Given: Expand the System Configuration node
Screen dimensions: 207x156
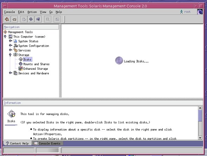Looking at the screenshot, I should [x=11, y=45].
